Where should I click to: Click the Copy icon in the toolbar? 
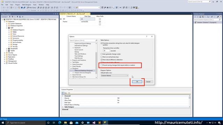pyautogui.click(x=54, y=8)
